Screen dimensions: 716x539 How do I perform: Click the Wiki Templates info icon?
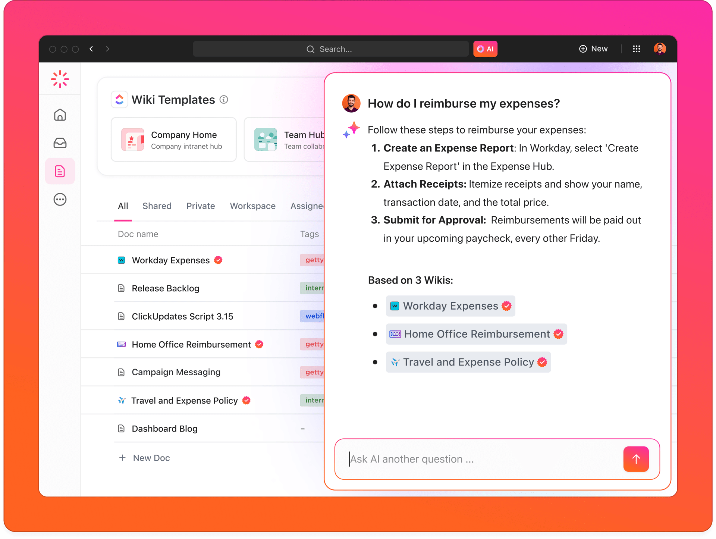224,100
